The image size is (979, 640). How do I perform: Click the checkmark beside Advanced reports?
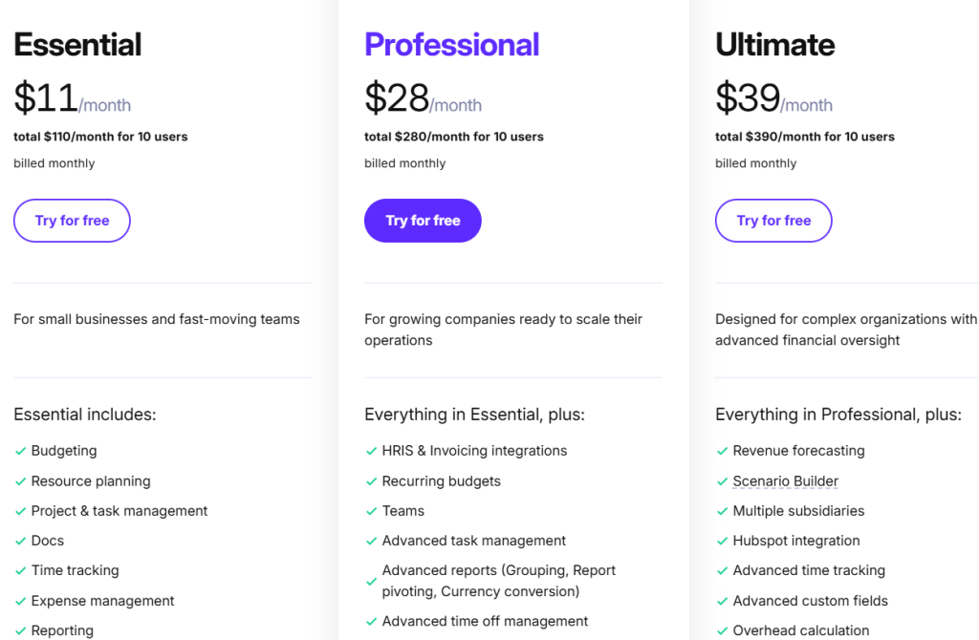click(x=371, y=581)
